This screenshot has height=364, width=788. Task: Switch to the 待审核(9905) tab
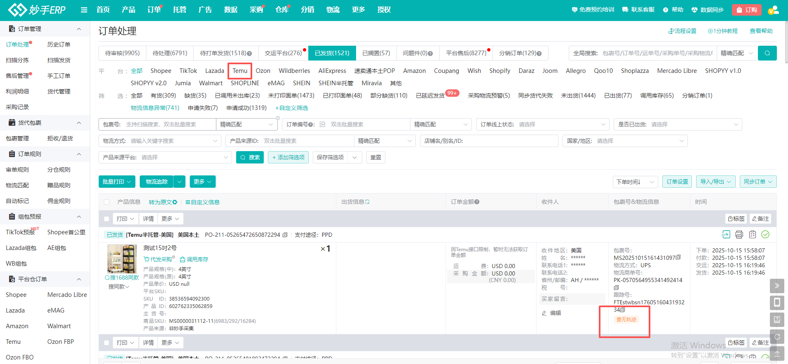[122, 53]
